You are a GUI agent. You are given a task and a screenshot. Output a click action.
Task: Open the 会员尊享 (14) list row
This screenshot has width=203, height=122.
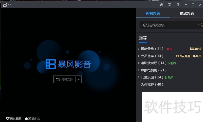[170, 56]
